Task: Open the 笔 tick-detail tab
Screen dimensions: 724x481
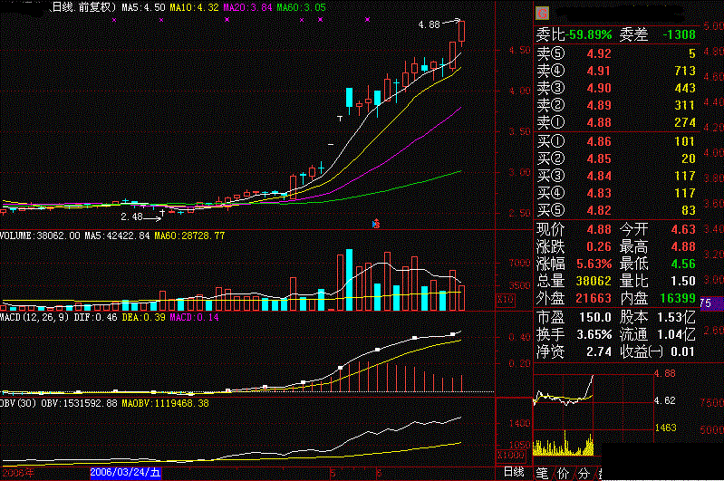Action: tap(543, 472)
